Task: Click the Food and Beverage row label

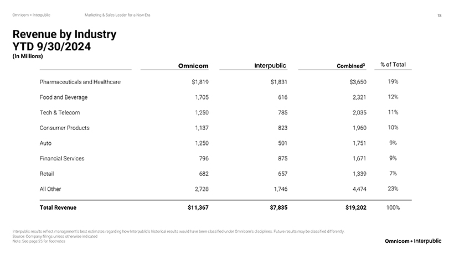Action: pyautogui.click(x=64, y=97)
